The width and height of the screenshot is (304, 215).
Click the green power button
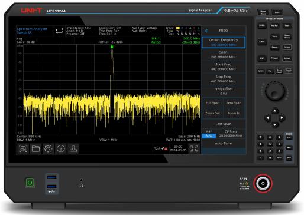coord(30,183)
